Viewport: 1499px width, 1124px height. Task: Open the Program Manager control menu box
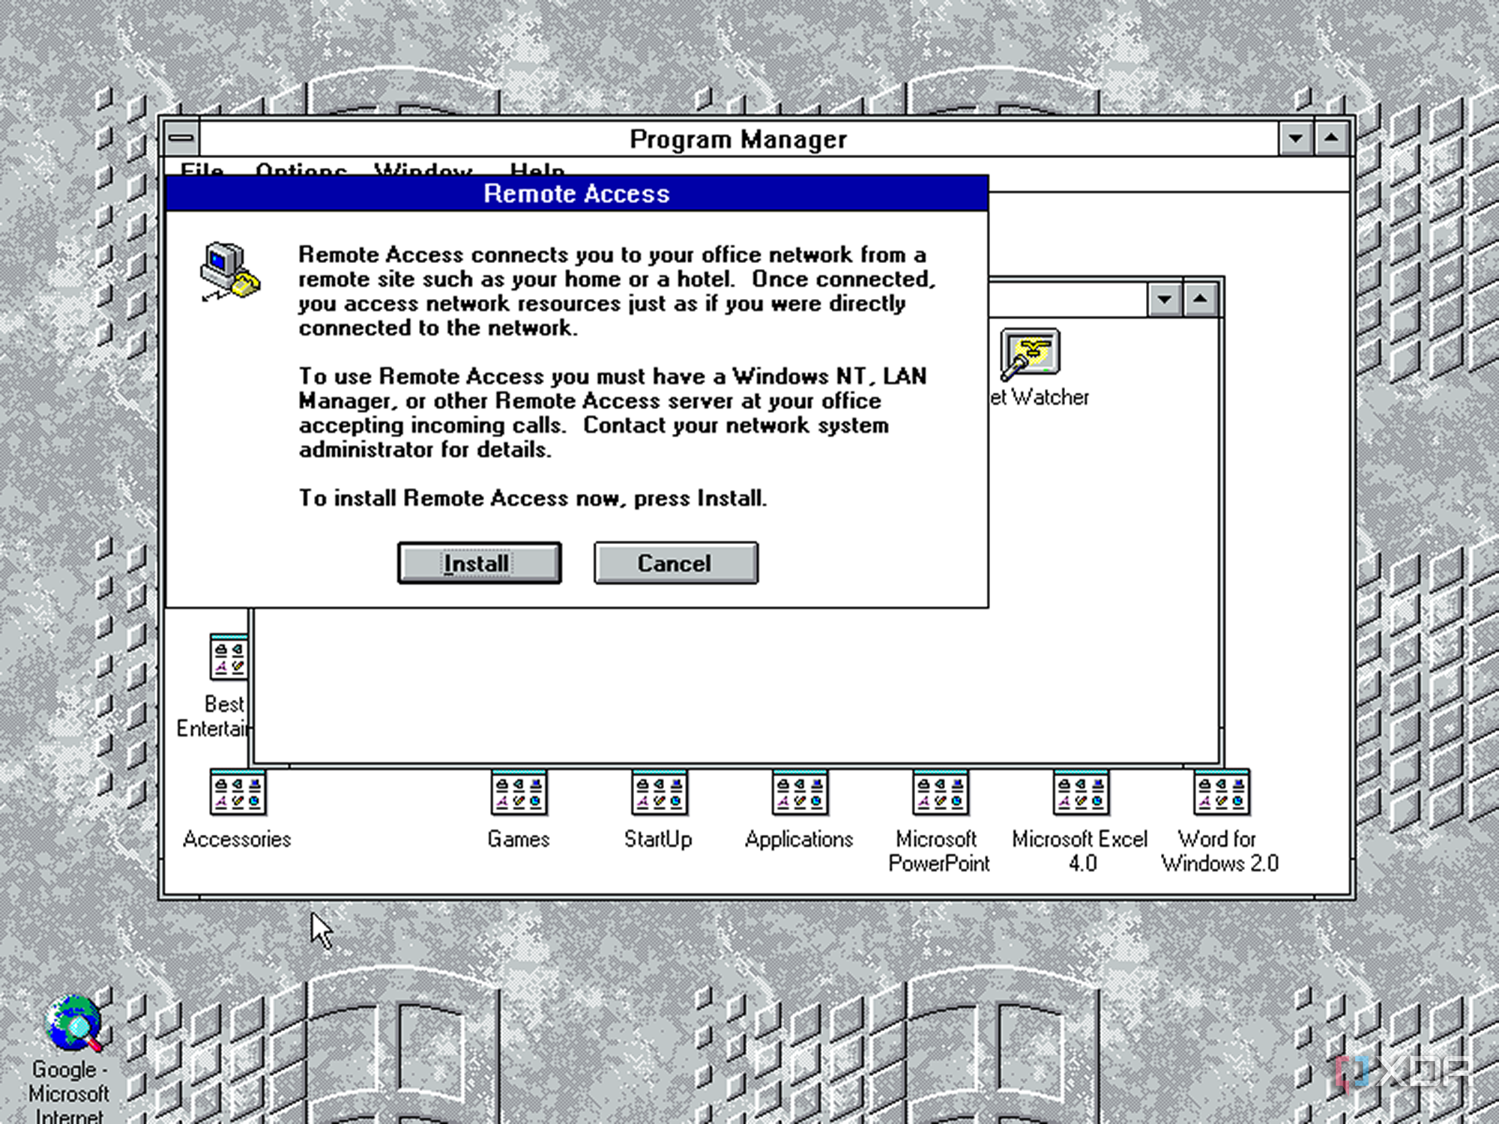click(x=181, y=138)
